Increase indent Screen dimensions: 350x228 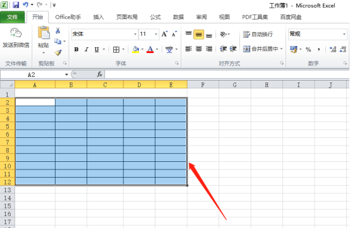click(x=233, y=48)
